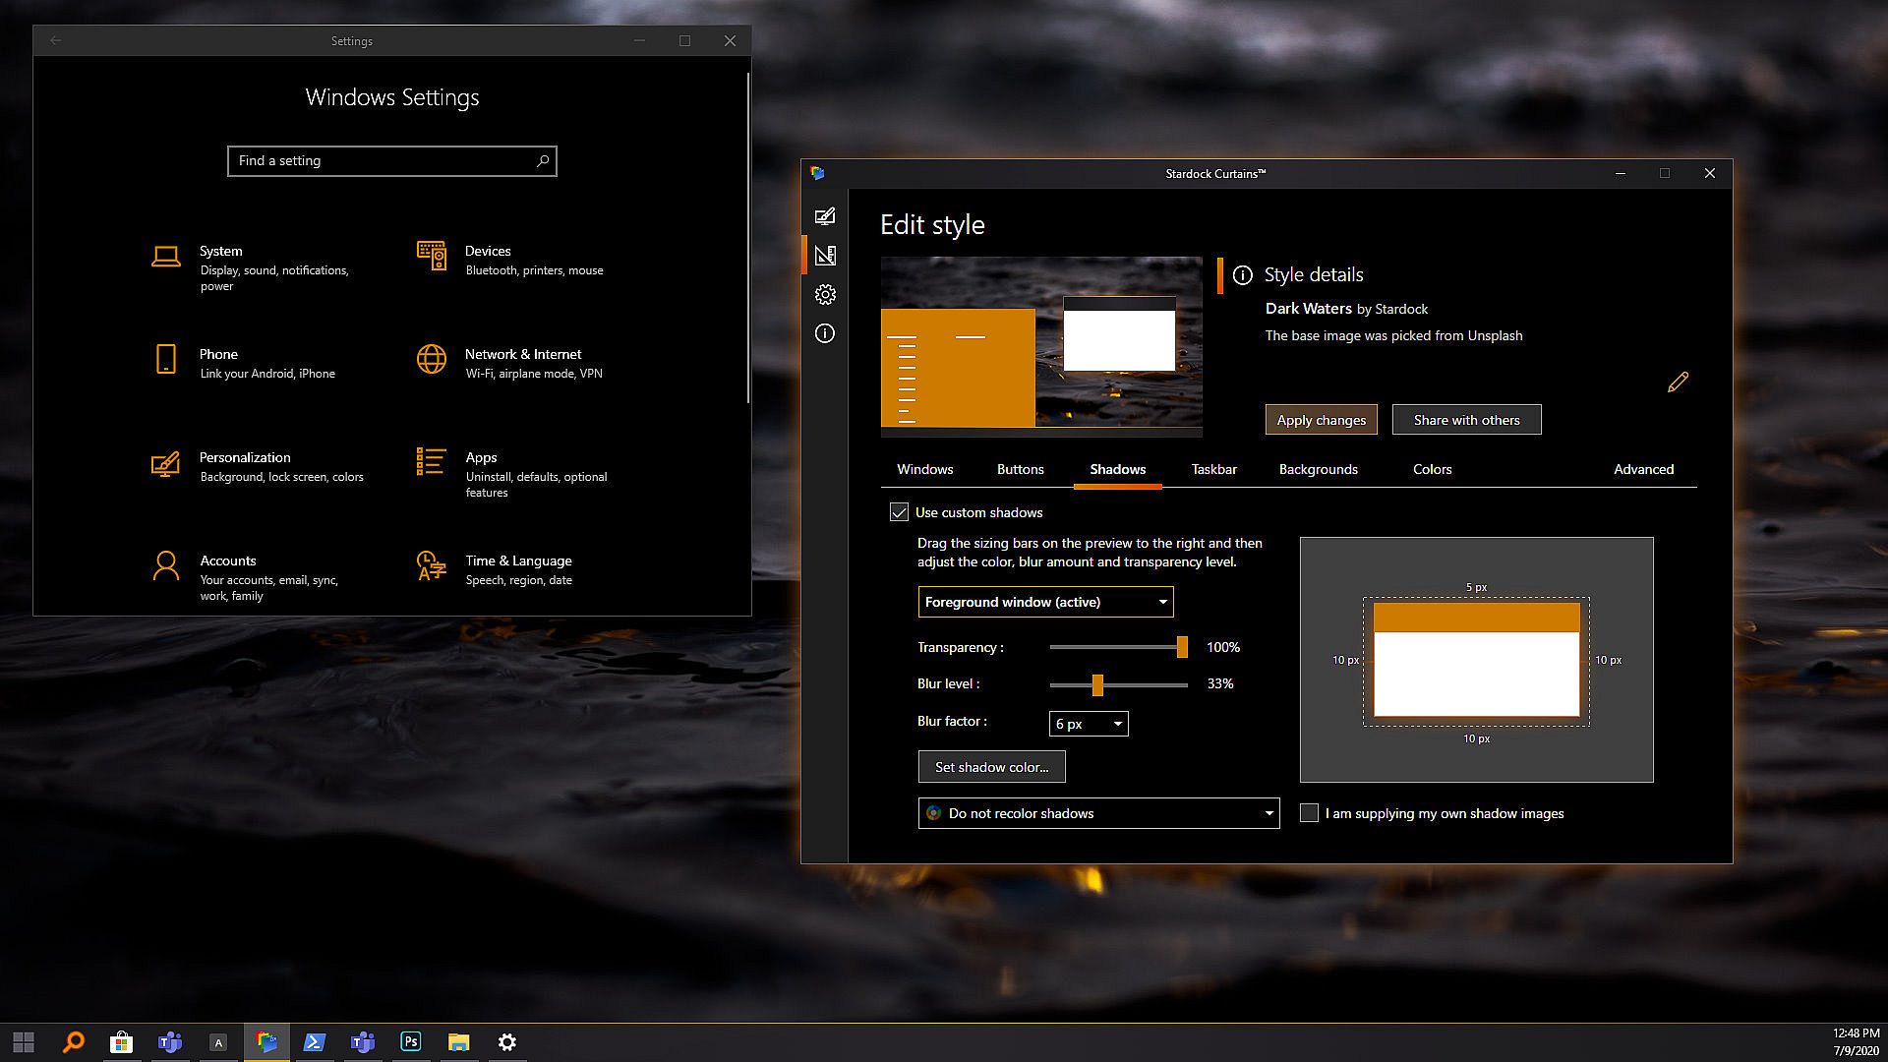The height and width of the screenshot is (1062, 1888).
Task: Click the Apply changes button
Action: point(1321,420)
